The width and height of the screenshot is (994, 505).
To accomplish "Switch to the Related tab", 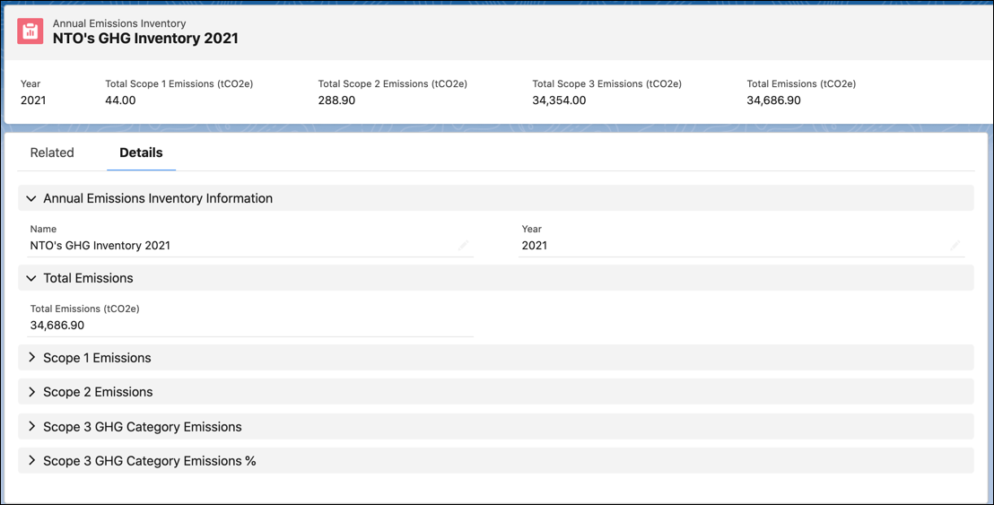I will pyautogui.click(x=52, y=152).
